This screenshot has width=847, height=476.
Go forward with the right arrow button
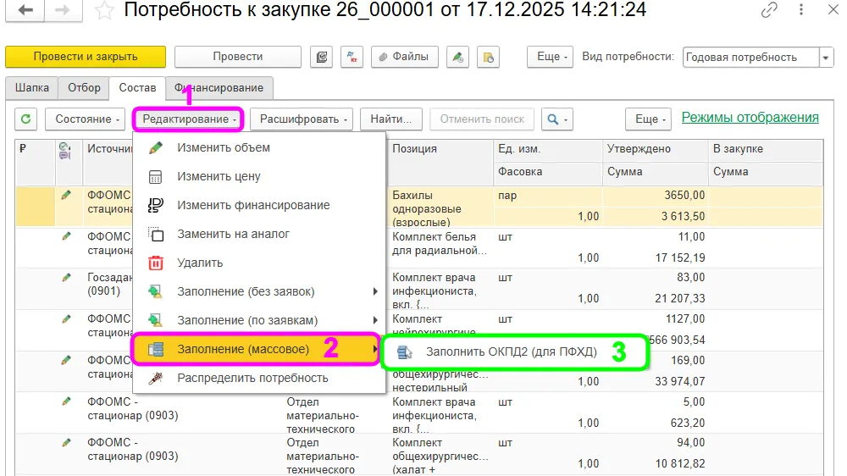(63, 9)
